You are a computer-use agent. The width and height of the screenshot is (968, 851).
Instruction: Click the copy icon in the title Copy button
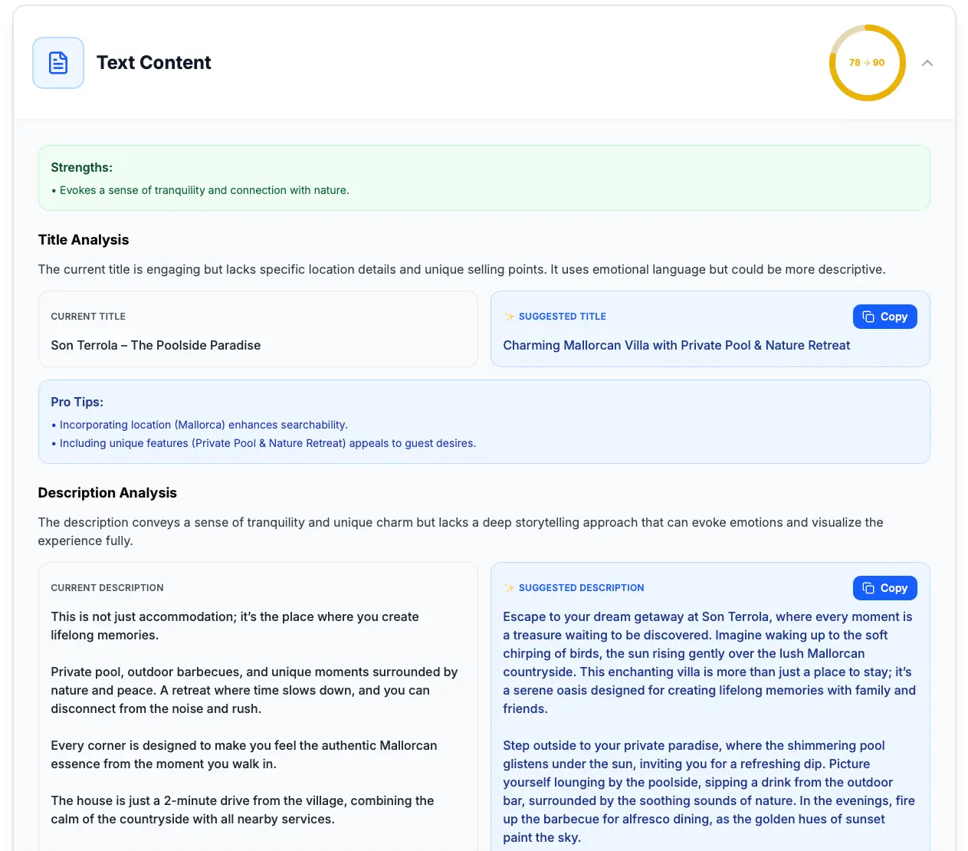tap(867, 316)
